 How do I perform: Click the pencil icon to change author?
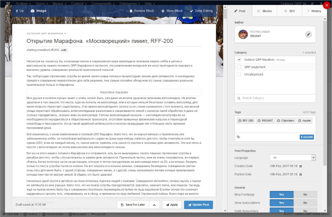[308, 34]
